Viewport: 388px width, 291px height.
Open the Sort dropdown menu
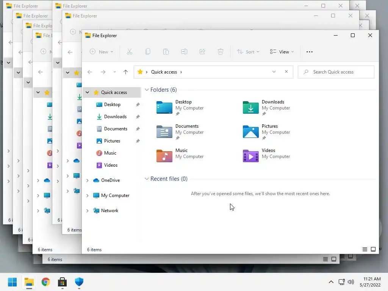(248, 52)
